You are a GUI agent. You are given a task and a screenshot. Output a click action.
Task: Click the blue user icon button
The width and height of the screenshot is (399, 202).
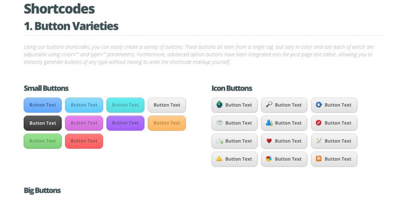[284, 123]
